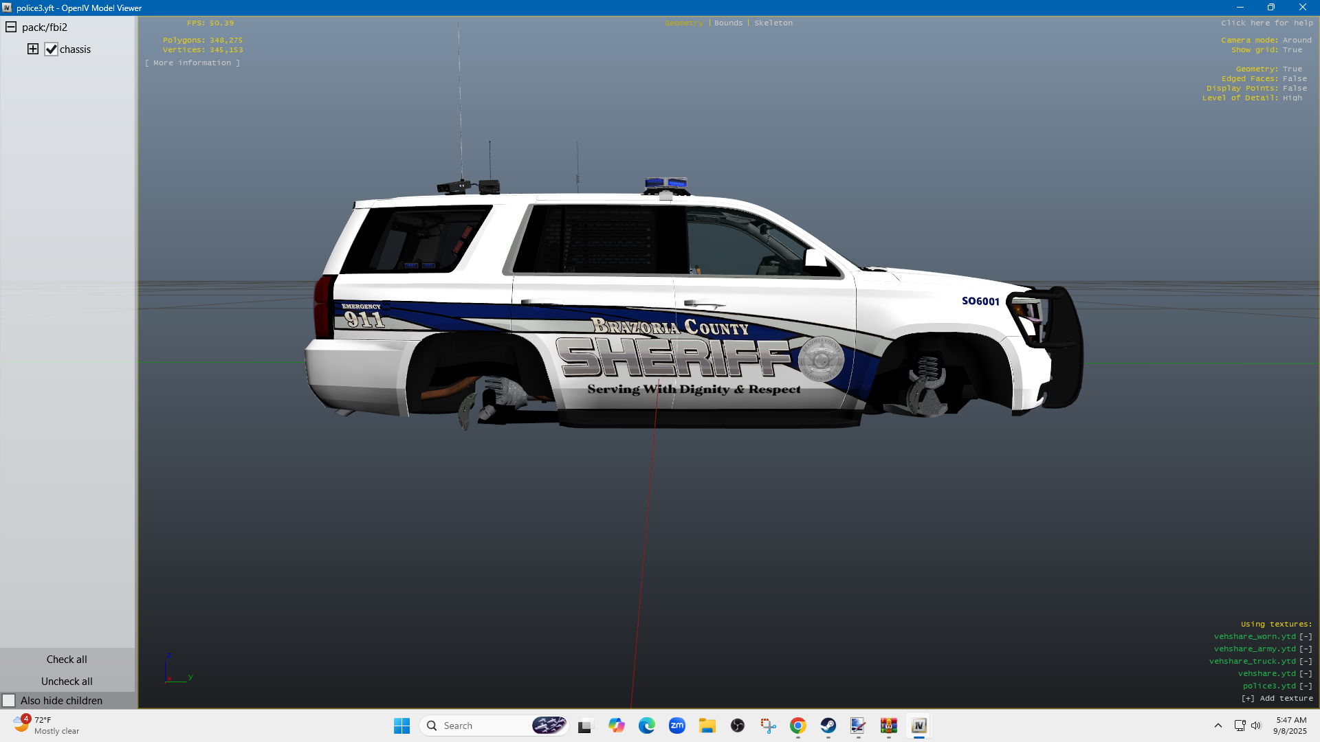Viewport: 1320px width, 742px height.
Task: Remove the vehshare_worn.ytd texture
Action: tap(1306, 636)
